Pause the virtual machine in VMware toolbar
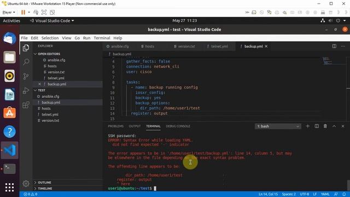Image resolution: width=350 pixels, height=197 pixels. 23,12
